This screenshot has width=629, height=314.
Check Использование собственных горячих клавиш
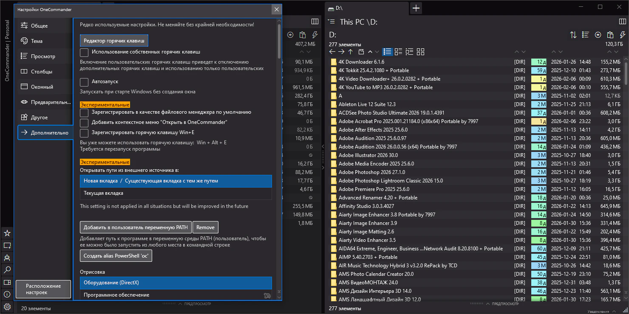[x=84, y=52]
